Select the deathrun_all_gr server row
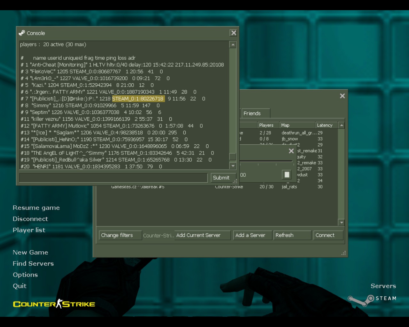 [289, 133]
